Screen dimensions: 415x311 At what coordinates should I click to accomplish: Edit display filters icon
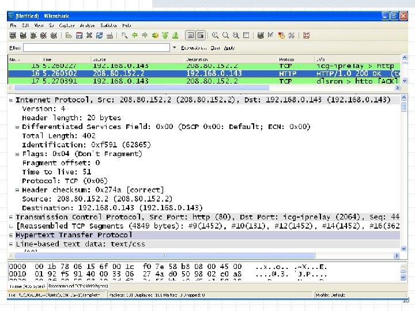(x=271, y=35)
